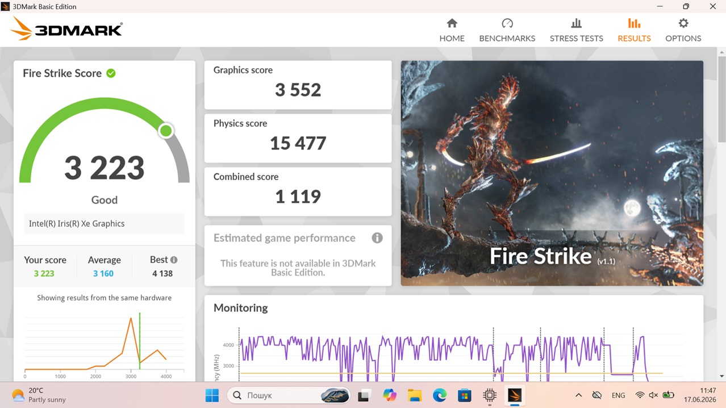Go to the BENCHMARKS page
The width and height of the screenshot is (726, 408).
pyautogui.click(x=507, y=30)
